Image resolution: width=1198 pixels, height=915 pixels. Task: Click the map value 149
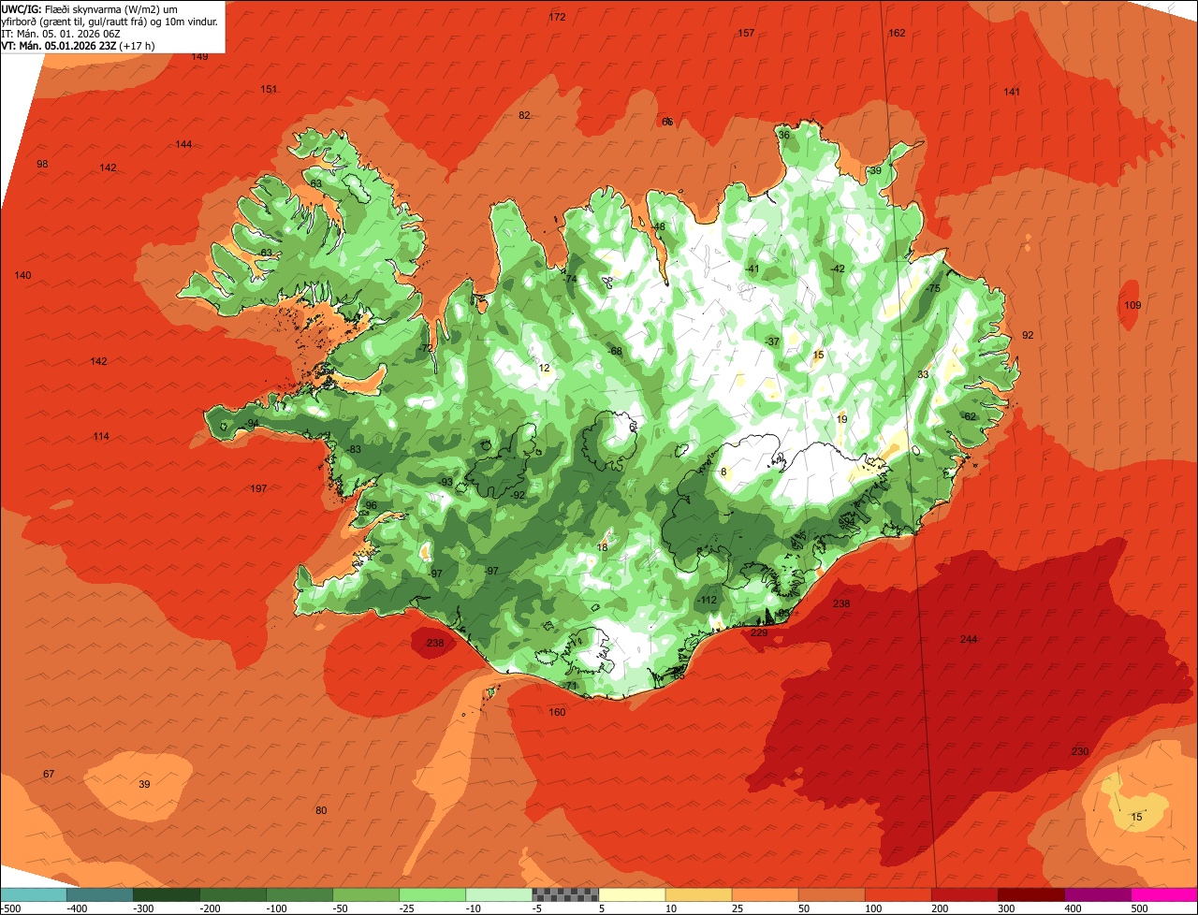click(x=199, y=56)
